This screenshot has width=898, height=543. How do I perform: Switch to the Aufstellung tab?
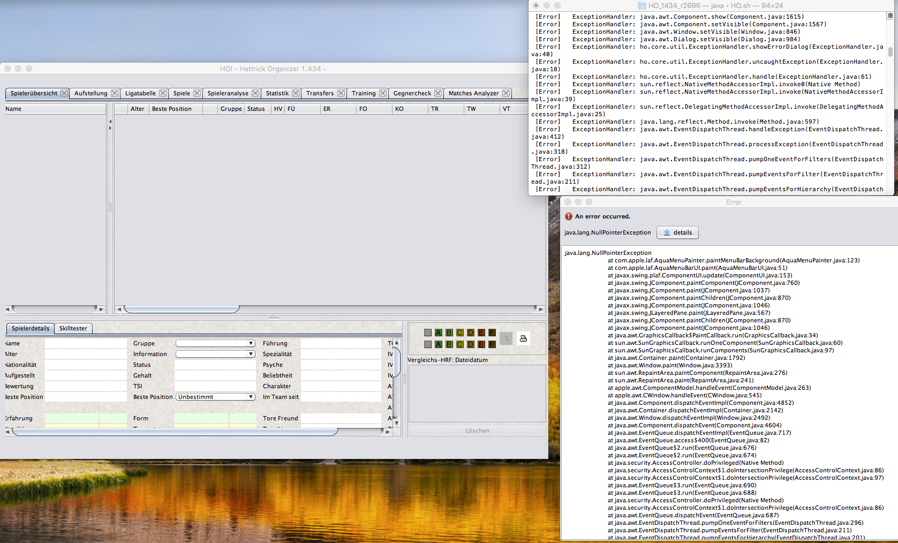tap(90, 93)
